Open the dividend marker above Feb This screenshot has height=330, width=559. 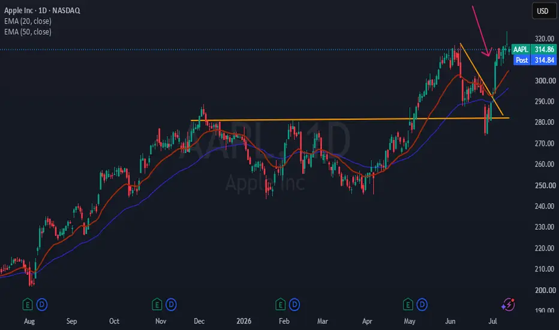point(294,305)
